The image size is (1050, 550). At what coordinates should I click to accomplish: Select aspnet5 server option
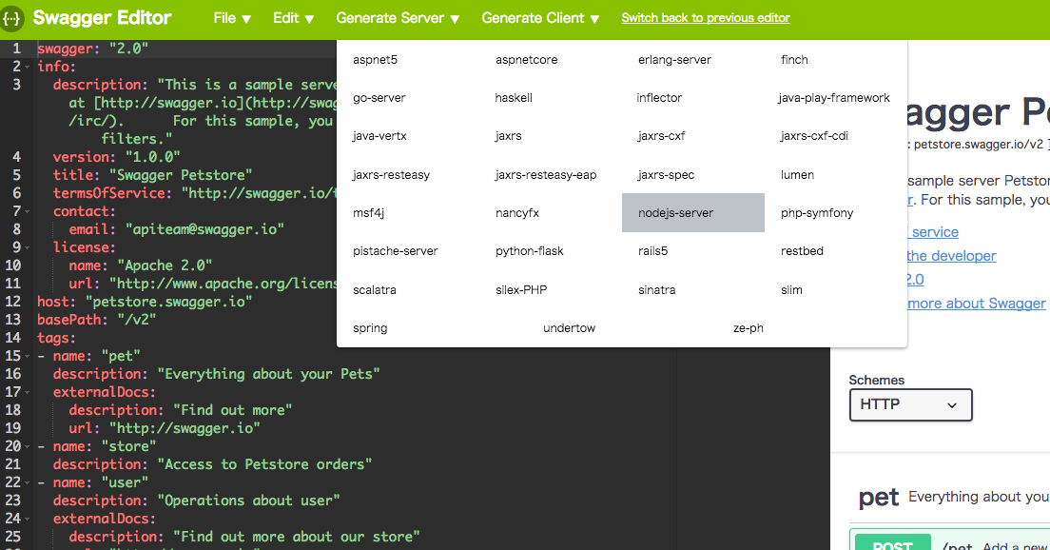click(375, 60)
